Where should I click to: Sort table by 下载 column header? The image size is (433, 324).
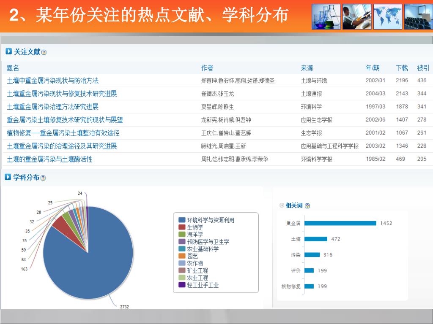click(402, 68)
